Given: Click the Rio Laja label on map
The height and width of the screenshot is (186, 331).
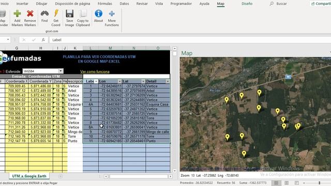Looking at the screenshot, I should pyautogui.click(x=215, y=90).
